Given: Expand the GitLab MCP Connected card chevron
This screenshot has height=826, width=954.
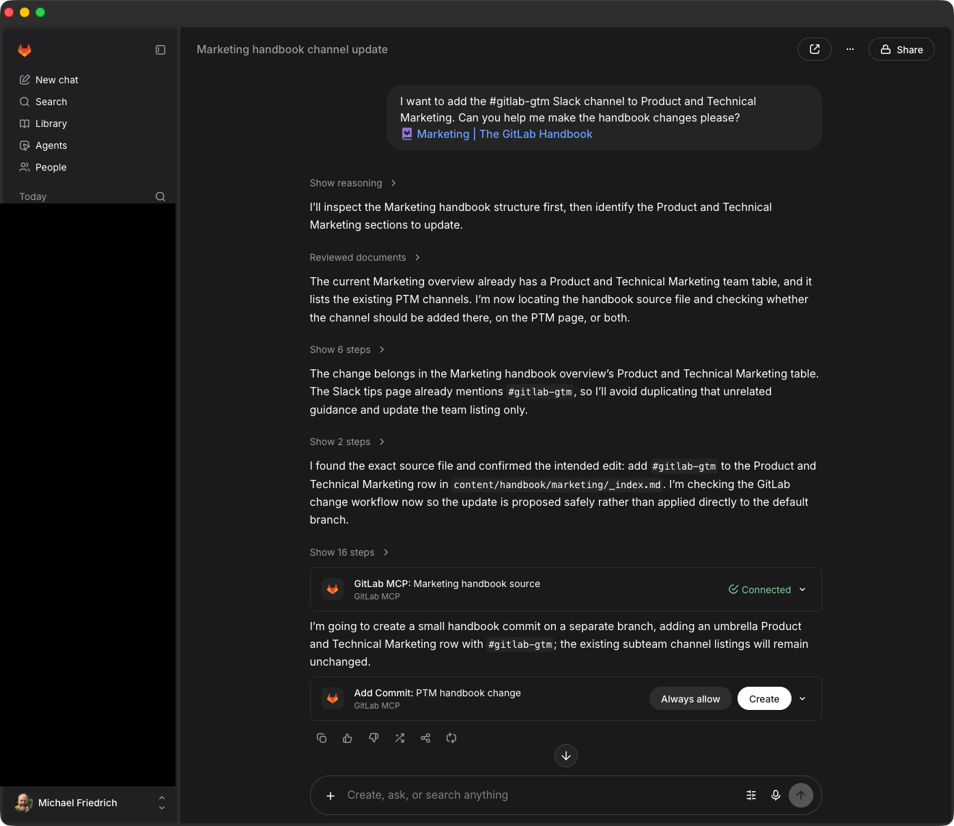Looking at the screenshot, I should click(802, 590).
